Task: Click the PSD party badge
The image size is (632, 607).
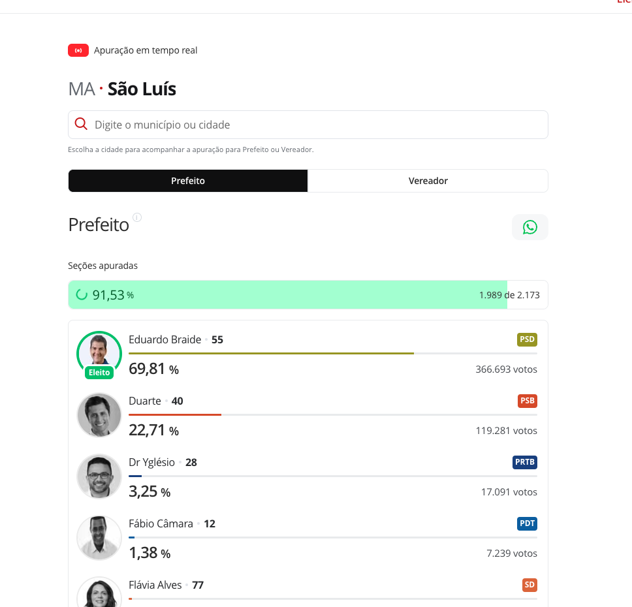Action: point(527,339)
